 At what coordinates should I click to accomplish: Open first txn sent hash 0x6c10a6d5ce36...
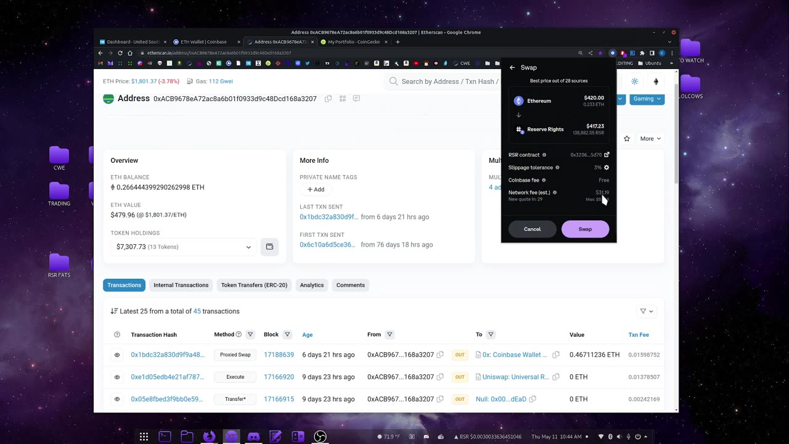(327, 245)
